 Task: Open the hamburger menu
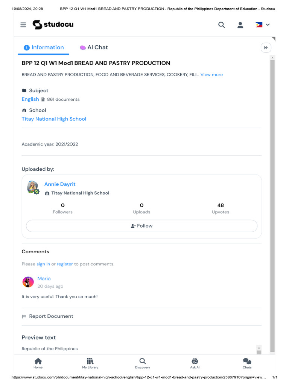23,25
